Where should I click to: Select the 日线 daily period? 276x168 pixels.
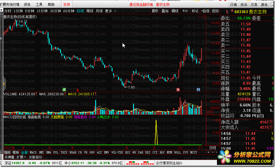click(80, 11)
